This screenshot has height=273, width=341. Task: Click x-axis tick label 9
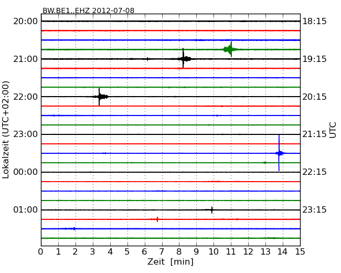click(x=196, y=251)
